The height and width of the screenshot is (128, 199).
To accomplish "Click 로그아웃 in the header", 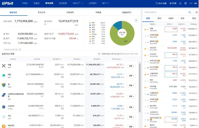I will pyautogui.click(x=173, y=3).
